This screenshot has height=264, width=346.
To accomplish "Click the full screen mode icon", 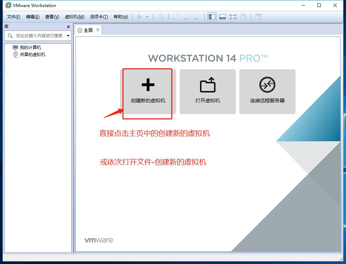I will point(233,17).
